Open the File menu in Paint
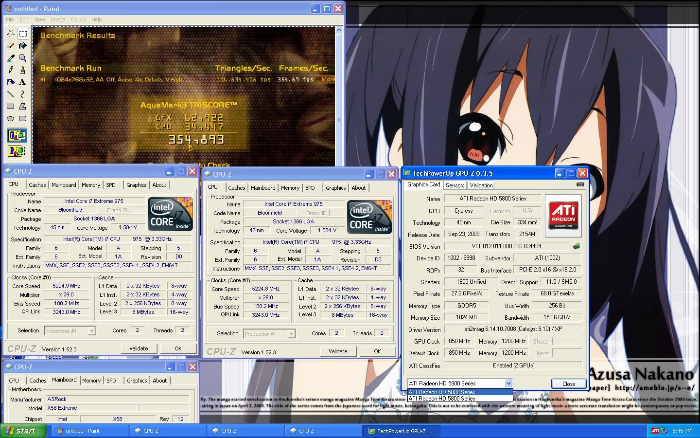700x438 pixels. [10, 19]
